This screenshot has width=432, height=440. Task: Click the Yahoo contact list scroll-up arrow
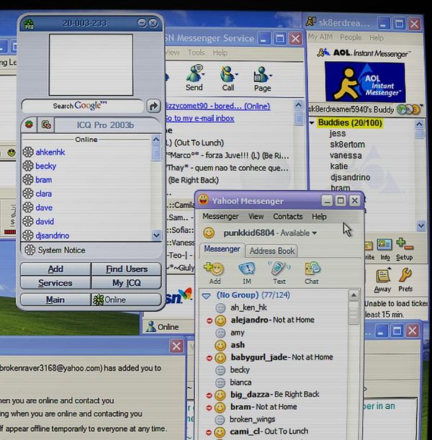[354, 295]
